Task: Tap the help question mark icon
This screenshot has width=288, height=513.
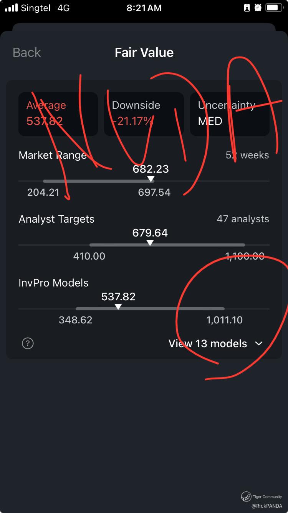Action: [28, 343]
